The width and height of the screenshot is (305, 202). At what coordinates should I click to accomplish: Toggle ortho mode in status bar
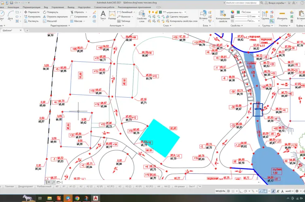[x=241, y=191]
